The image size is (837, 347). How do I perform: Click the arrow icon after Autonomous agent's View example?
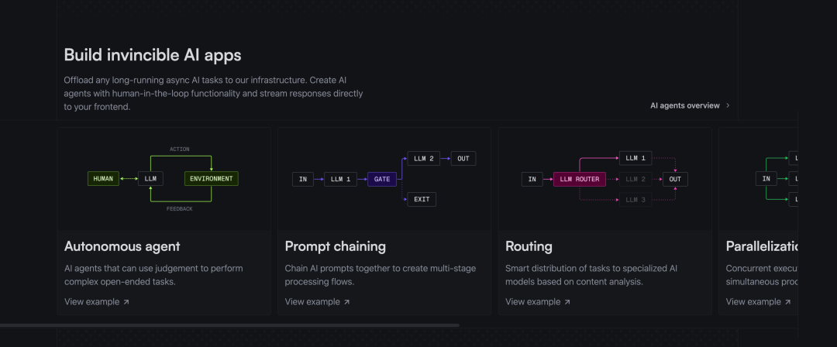tap(127, 301)
